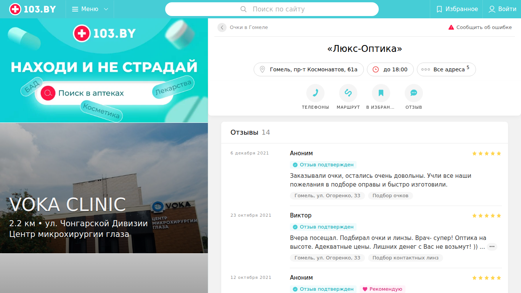Click the Маршрут route icon

click(x=348, y=93)
